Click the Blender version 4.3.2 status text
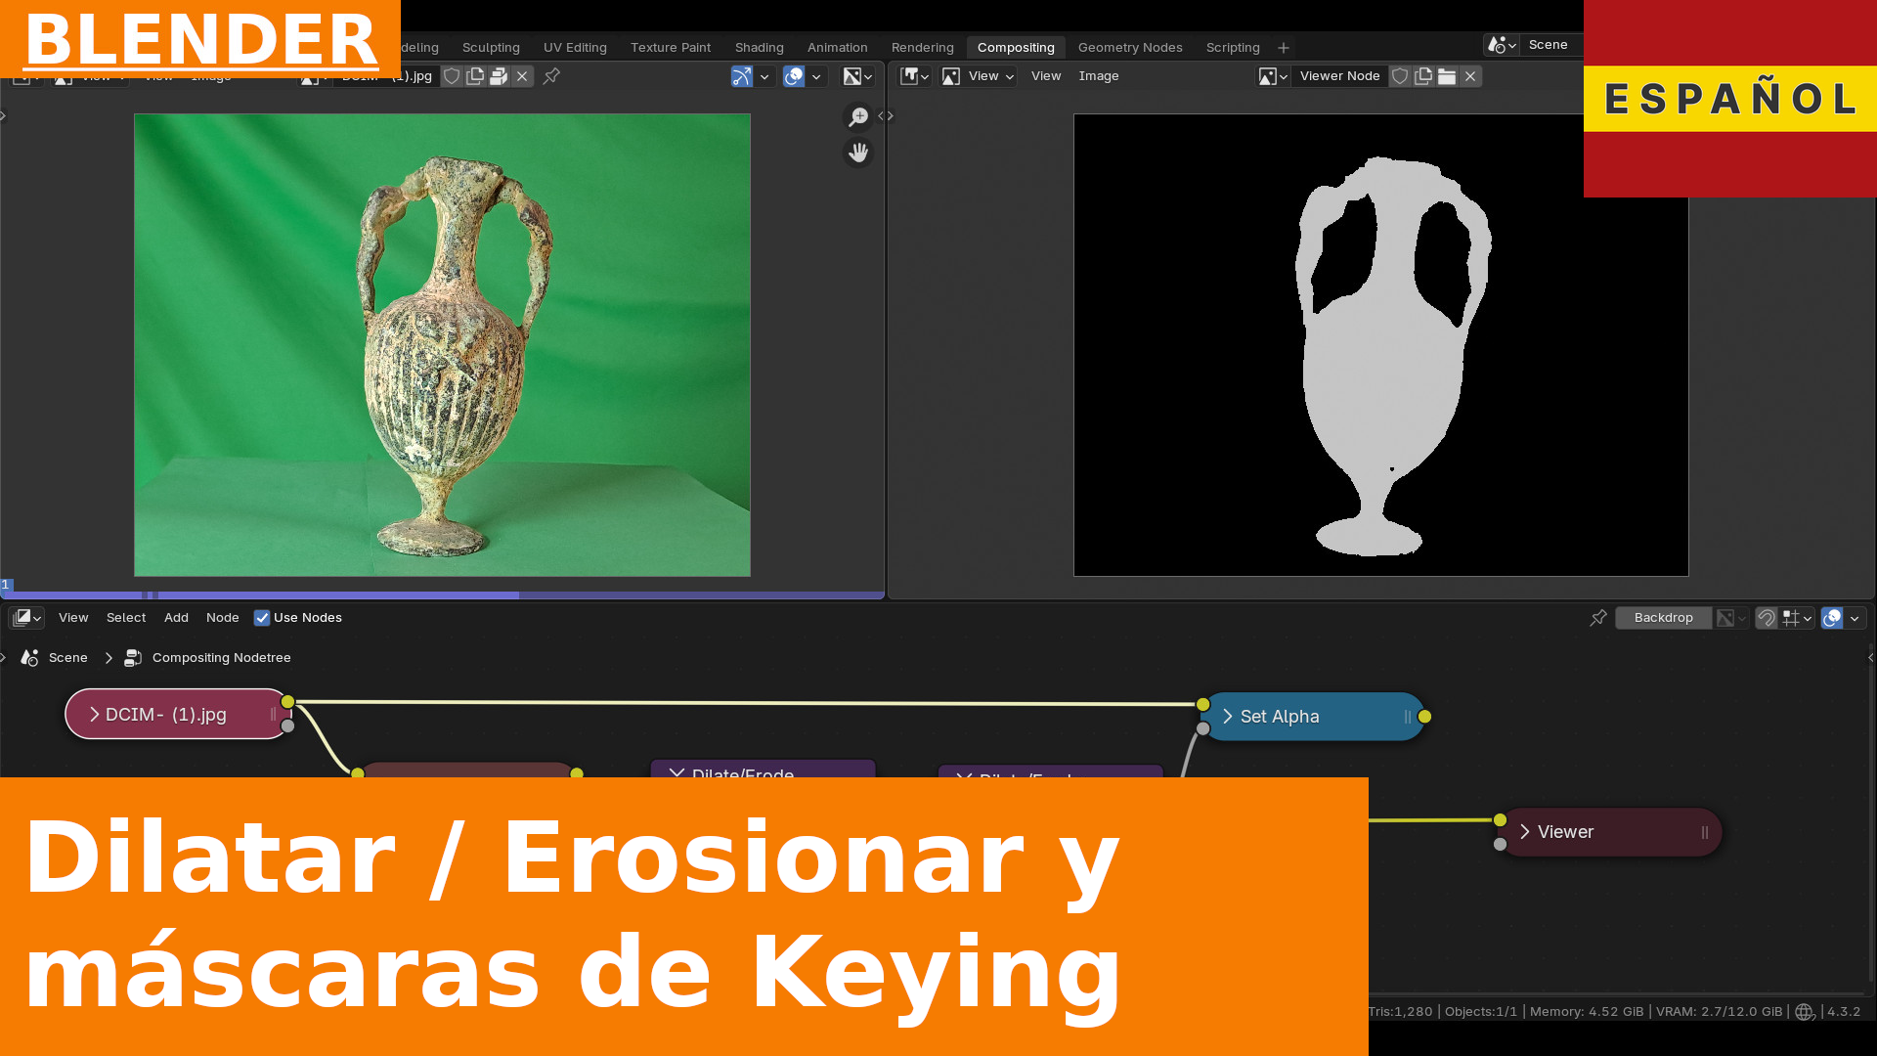The width and height of the screenshot is (1877, 1056). tap(1844, 1012)
